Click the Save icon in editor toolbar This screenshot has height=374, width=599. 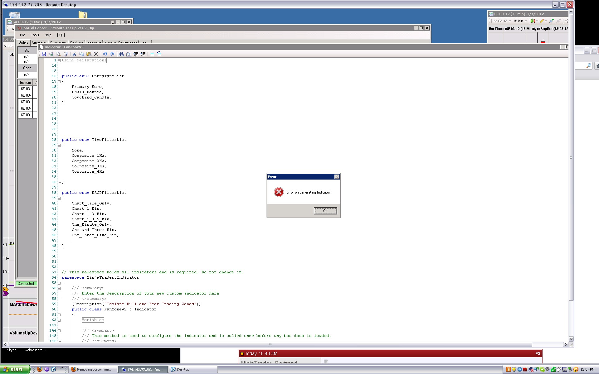44,54
